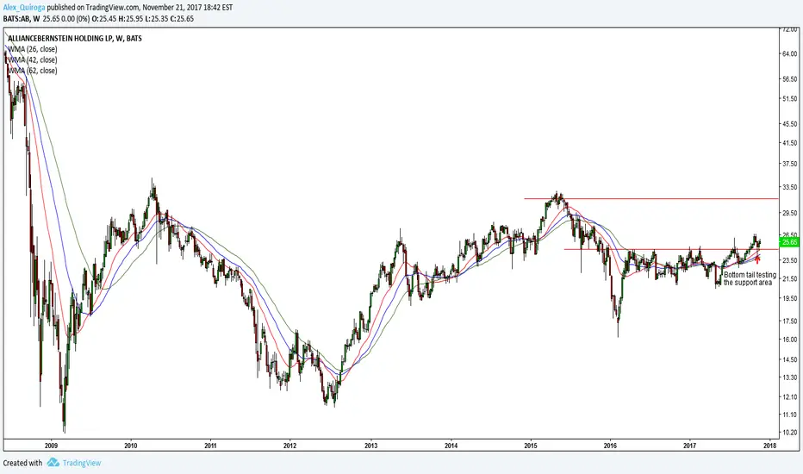
Task: Click the 56.50 price axis label
Action: [x=790, y=79]
